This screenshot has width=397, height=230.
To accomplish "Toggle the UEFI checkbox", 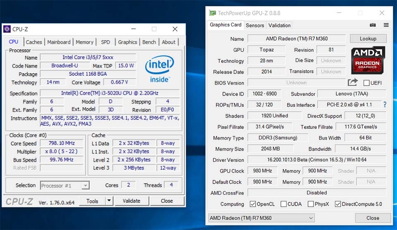I will click(366, 83).
